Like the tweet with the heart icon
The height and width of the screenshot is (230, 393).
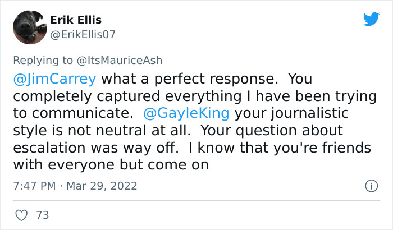[x=22, y=215]
